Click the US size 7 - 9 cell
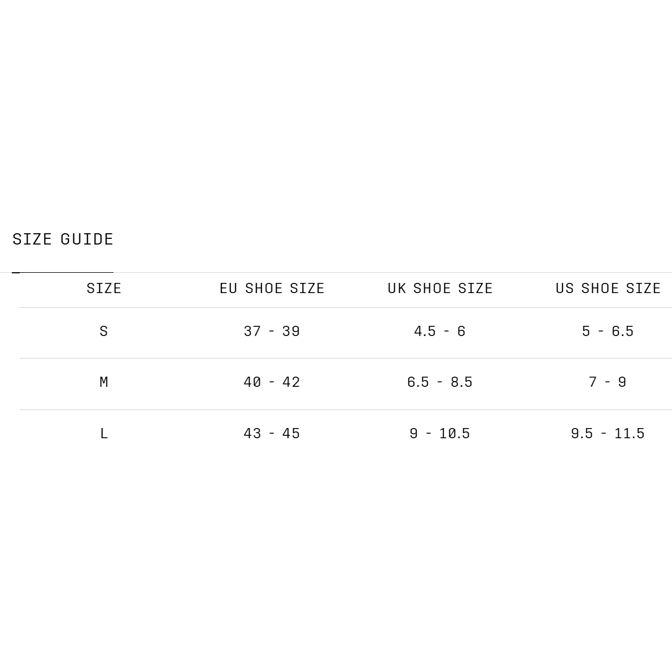672x672 pixels. click(608, 382)
